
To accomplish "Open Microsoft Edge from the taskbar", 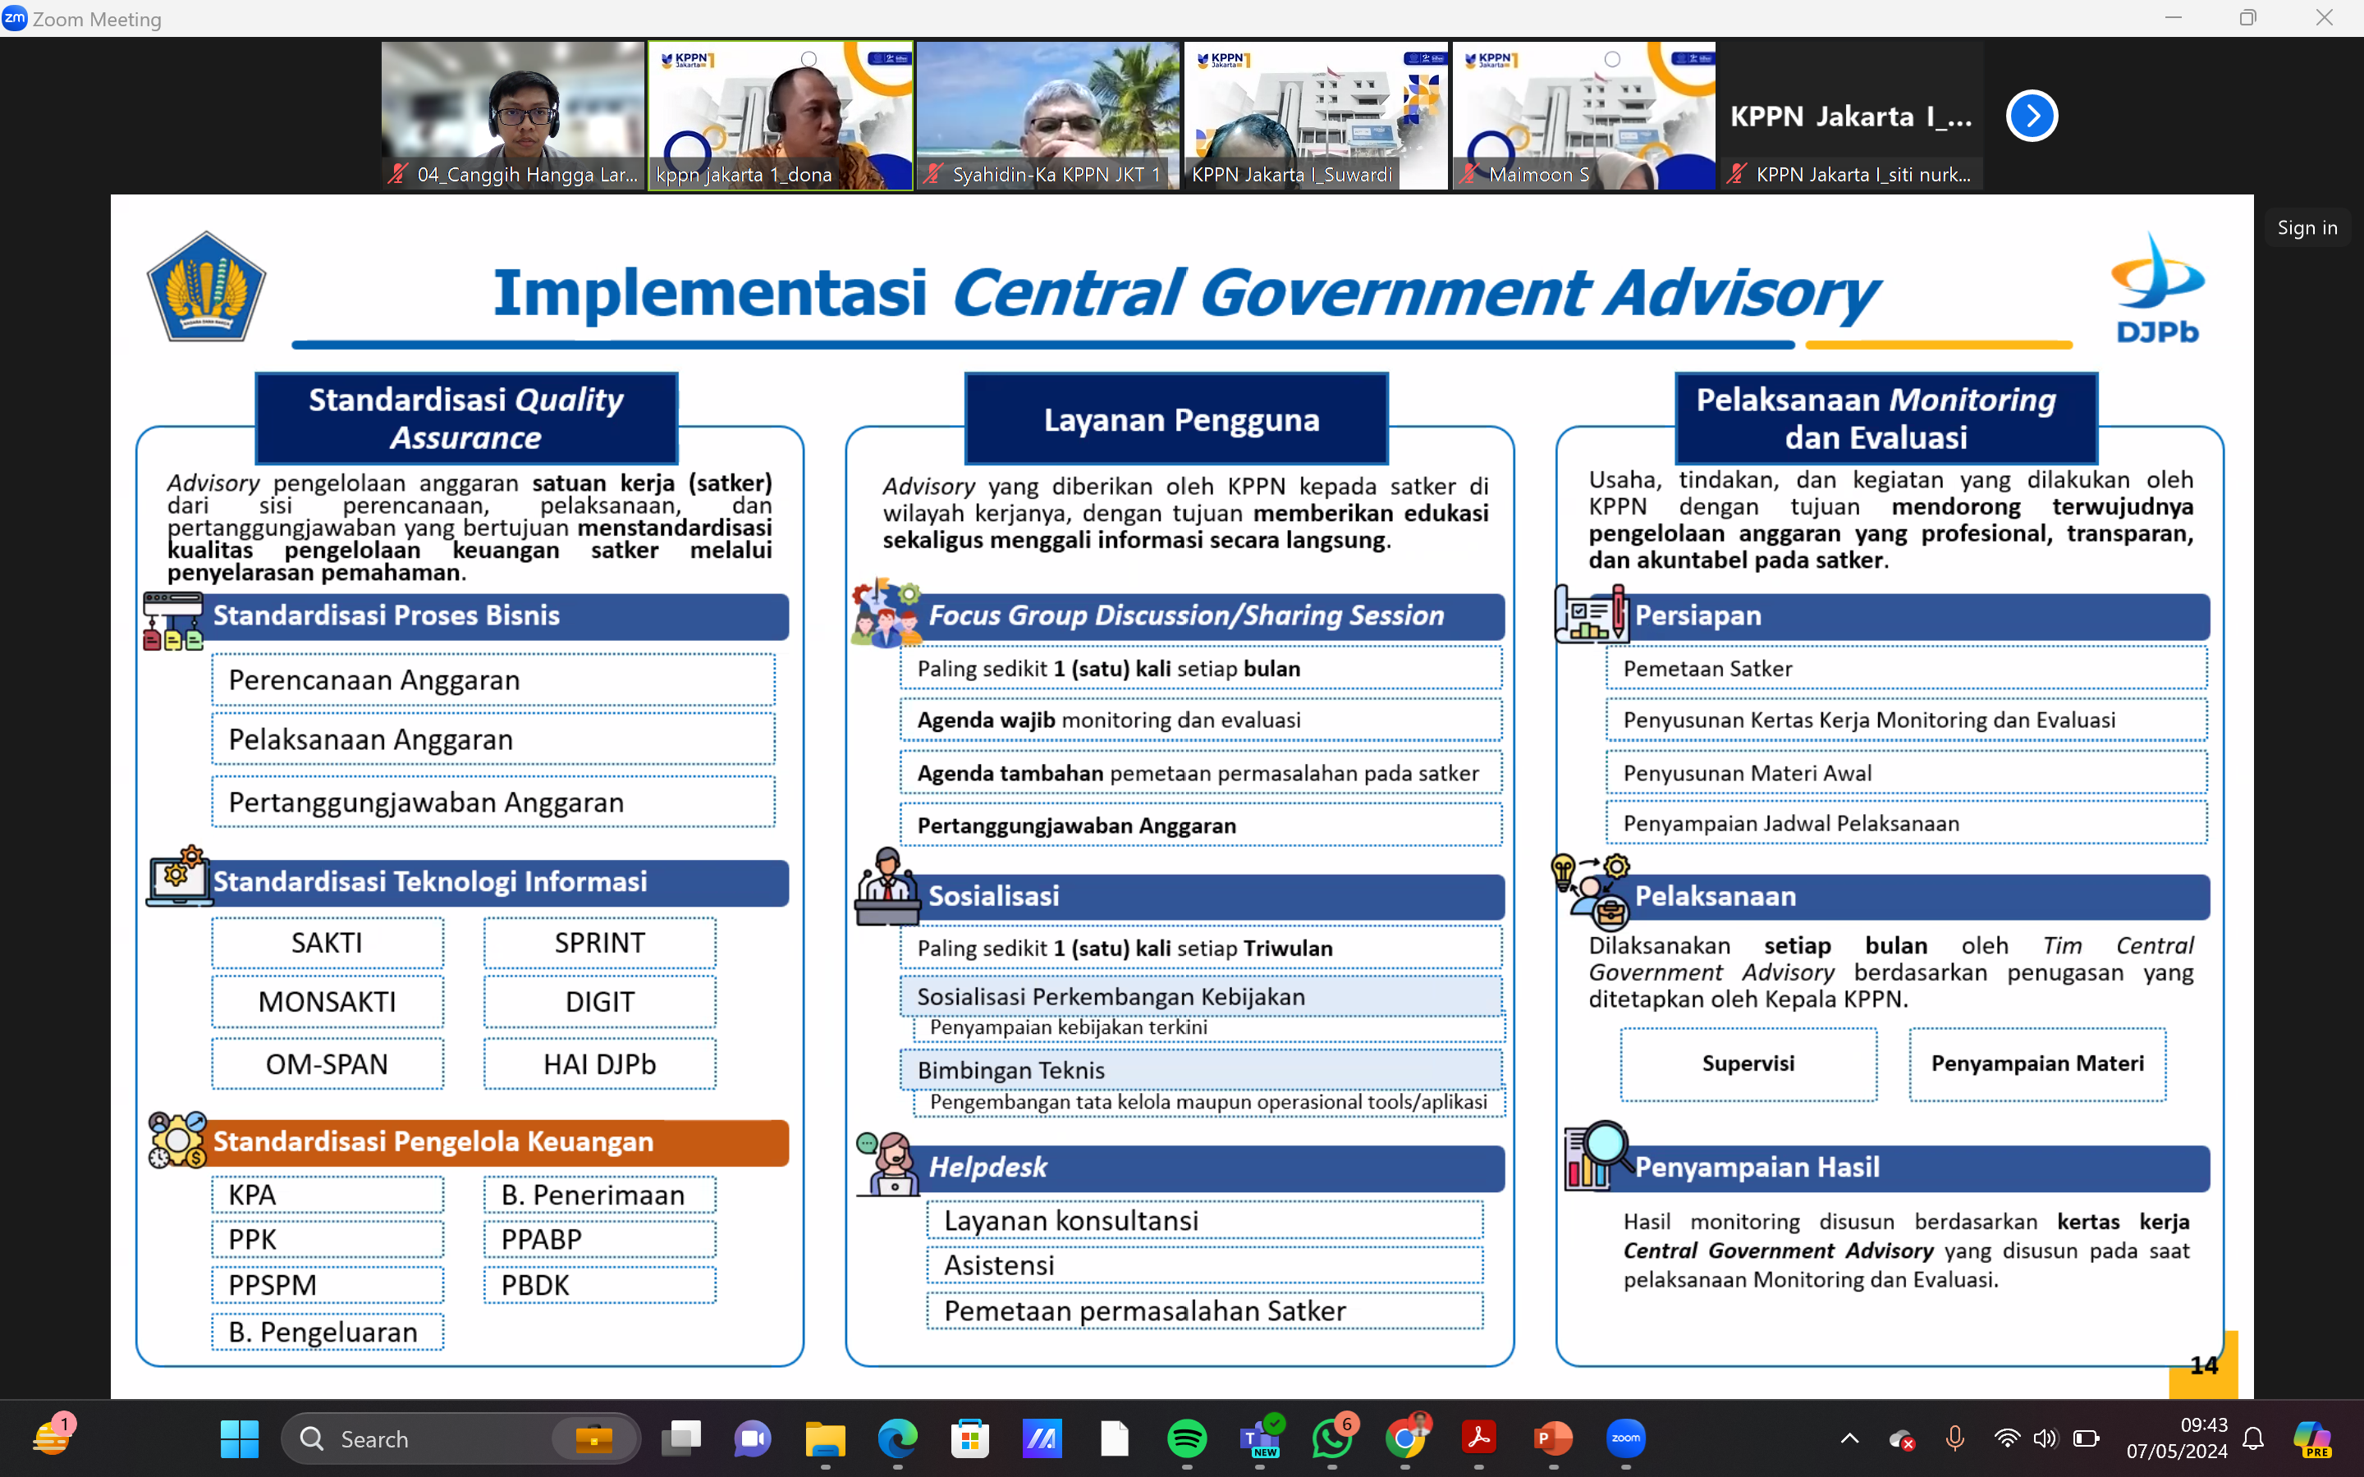I will tap(896, 1438).
